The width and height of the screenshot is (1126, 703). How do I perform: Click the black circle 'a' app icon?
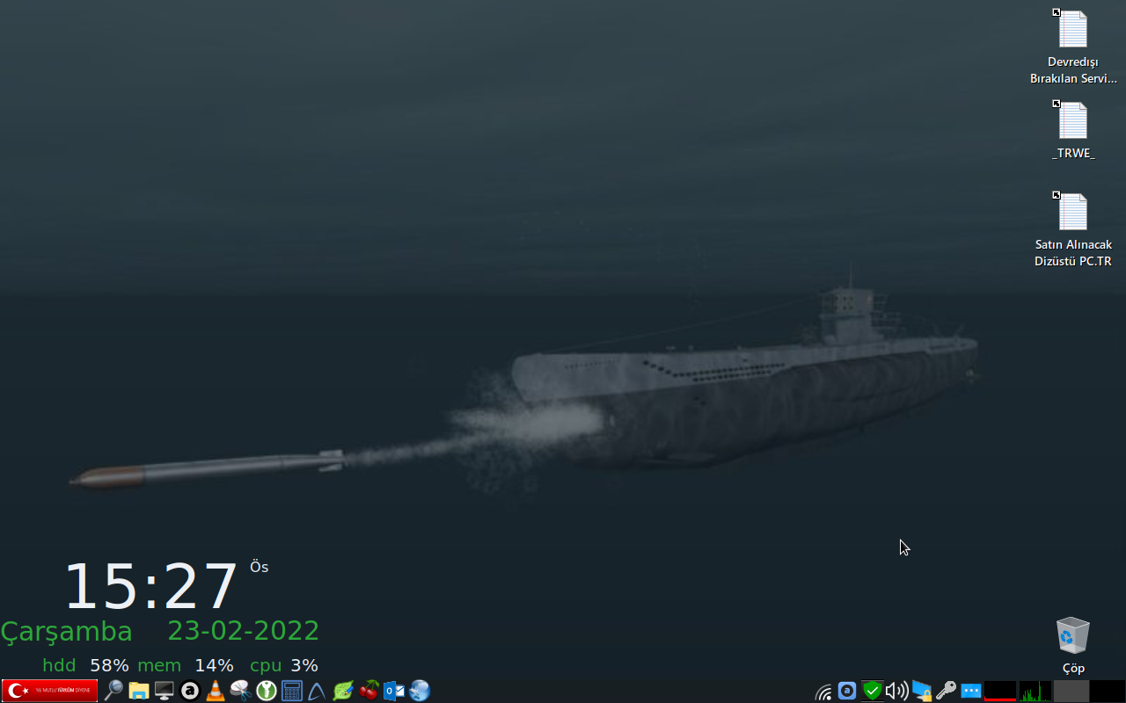point(190,691)
